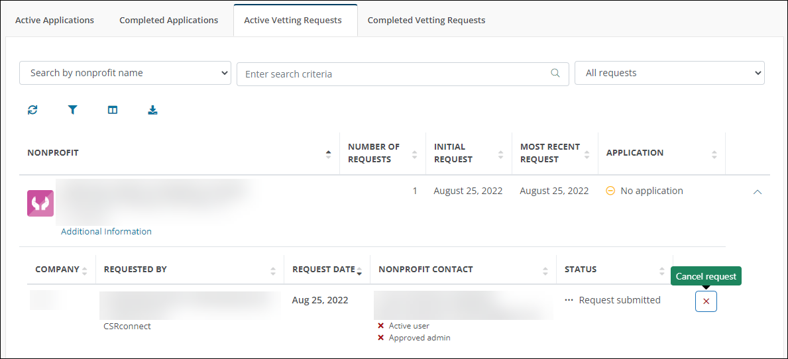Open the filter funnel icon

(x=73, y=110)
